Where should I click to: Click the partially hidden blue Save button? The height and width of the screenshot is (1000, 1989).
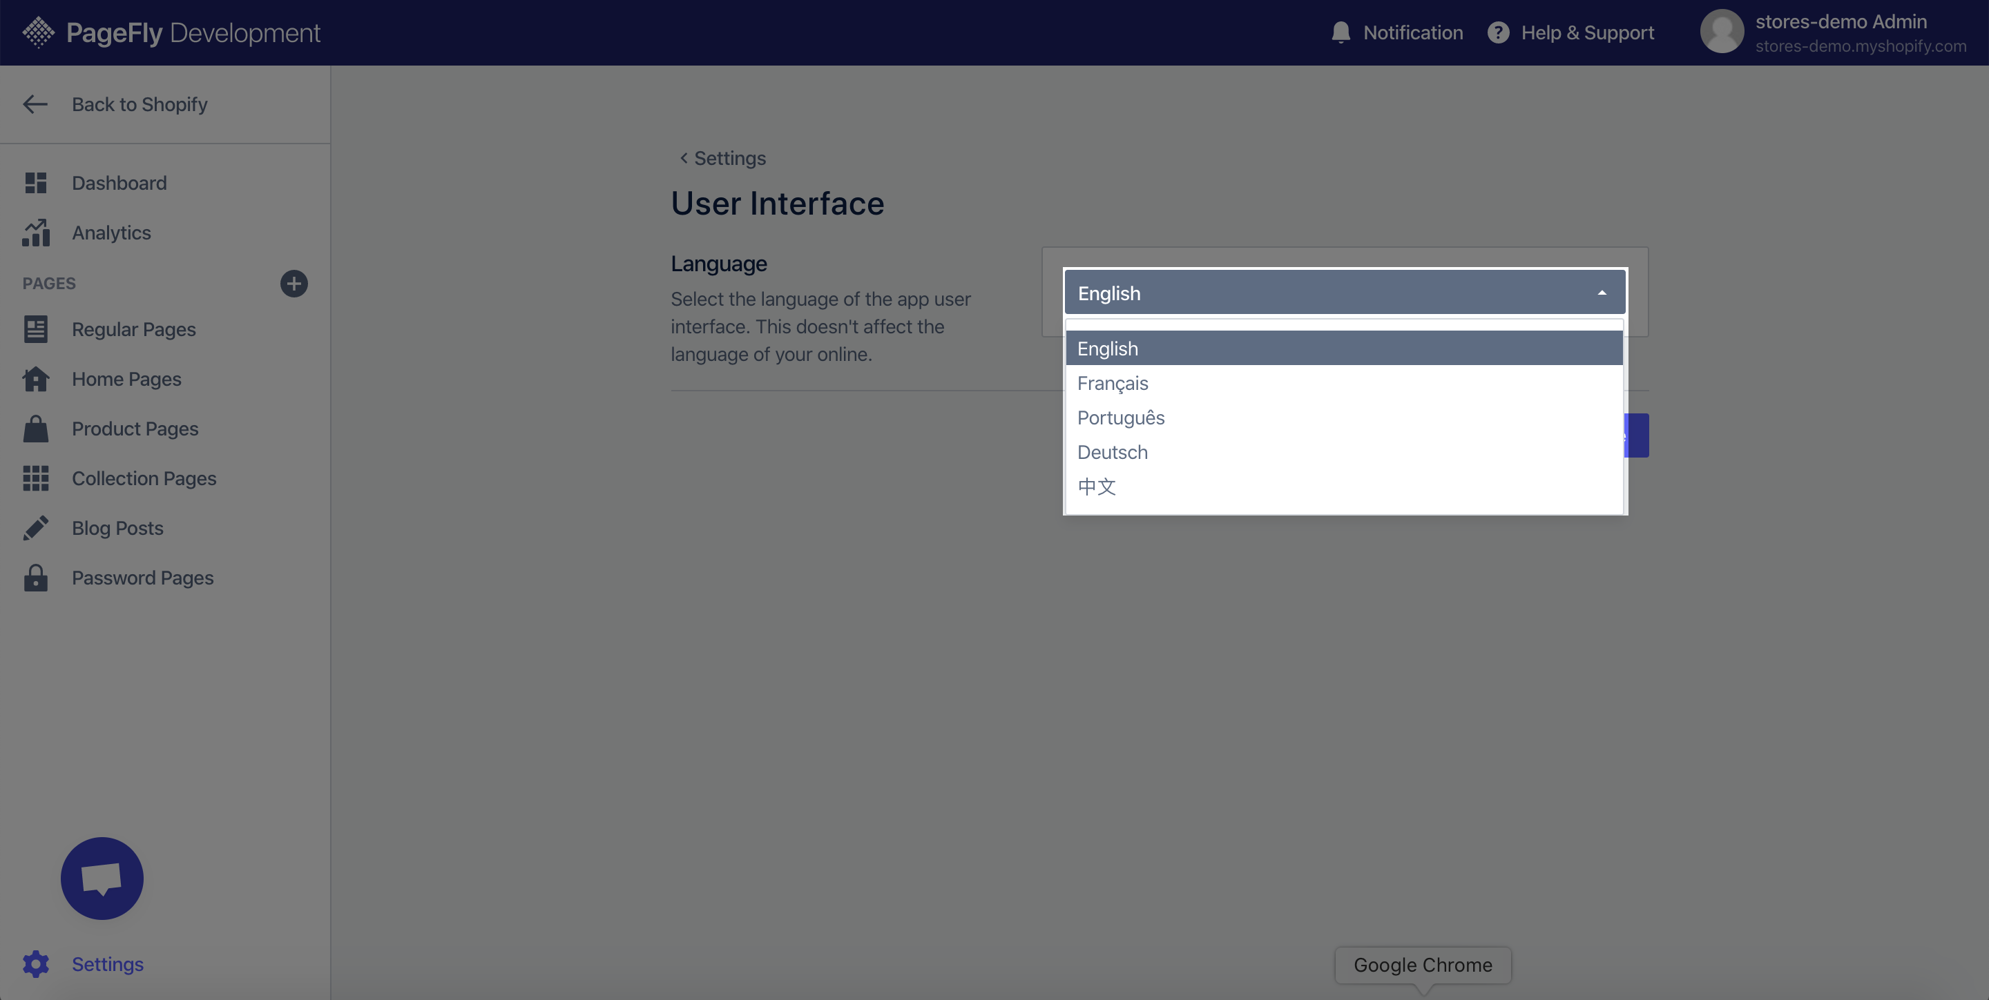click(x=1637, y=435)
